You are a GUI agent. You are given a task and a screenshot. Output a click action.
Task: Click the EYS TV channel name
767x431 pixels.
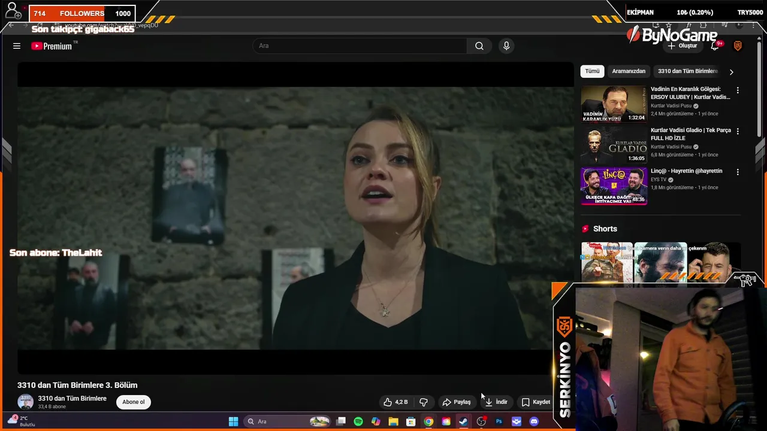click(659, 180)
